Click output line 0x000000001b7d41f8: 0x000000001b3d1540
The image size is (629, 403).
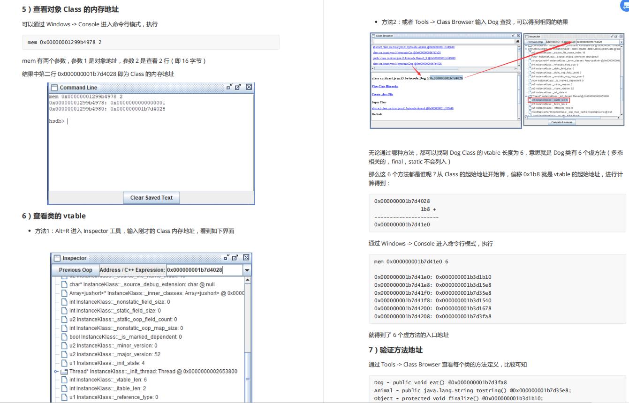pyautogui.click(x=432, y=301)
